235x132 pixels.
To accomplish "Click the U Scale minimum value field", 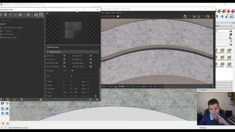I will [65, 92].
